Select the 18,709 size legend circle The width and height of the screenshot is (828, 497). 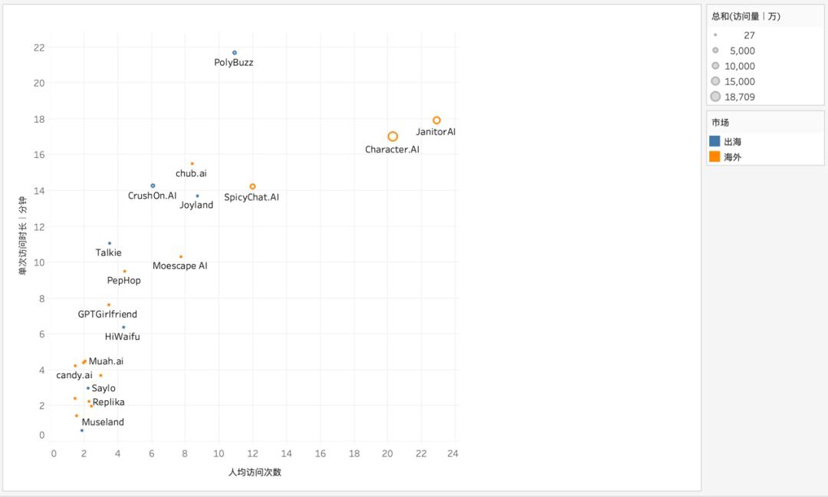tap(715, 97)
